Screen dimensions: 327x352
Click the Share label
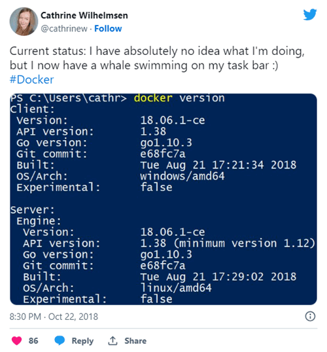[x=135, y=341]
